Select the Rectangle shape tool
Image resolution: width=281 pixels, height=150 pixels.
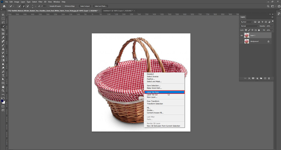pos(3,83)
